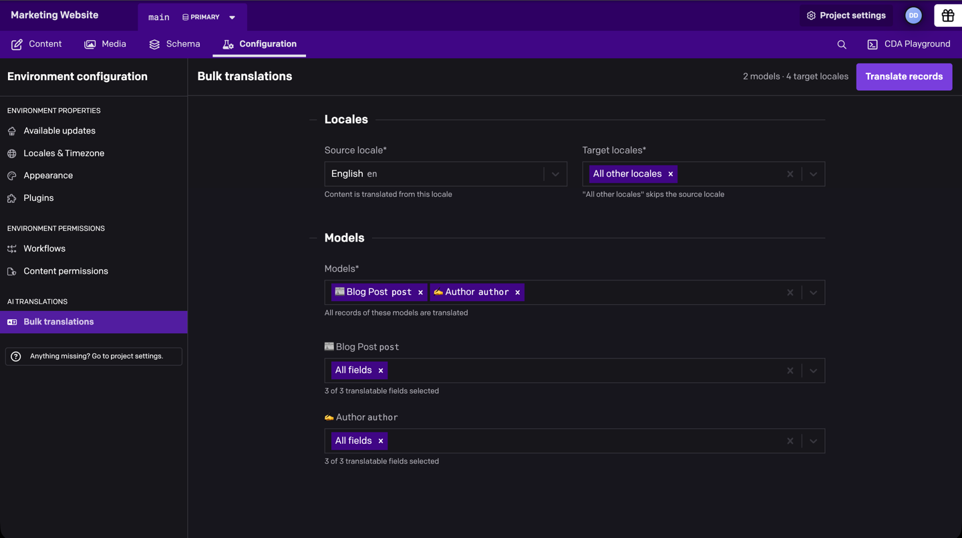Click the Translate records button
Image resolution: width=962 pixels, height=538 pixels.
point(904,77)
